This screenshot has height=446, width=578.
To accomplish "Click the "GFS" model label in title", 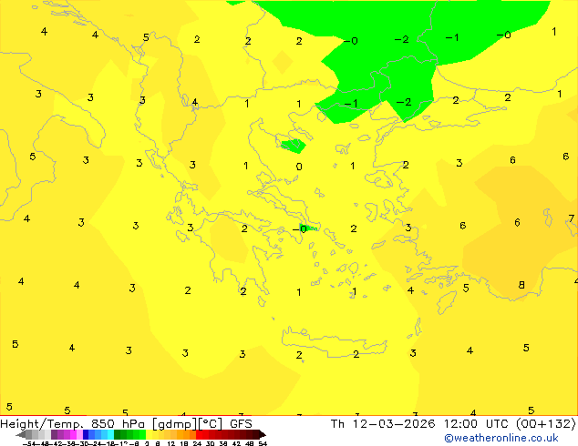I will 241,424.
